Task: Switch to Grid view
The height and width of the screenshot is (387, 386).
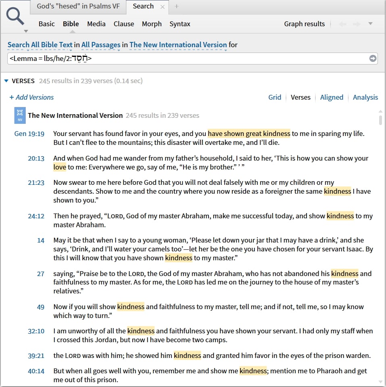Action: pos(275,97)
